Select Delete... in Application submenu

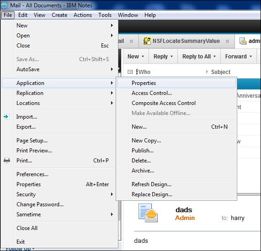point(176,161)
